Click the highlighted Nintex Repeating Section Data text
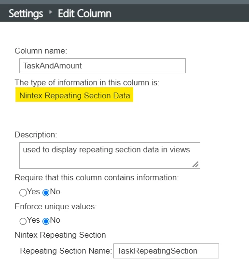This screenshot has height=269, width=249. coord(74,95)
